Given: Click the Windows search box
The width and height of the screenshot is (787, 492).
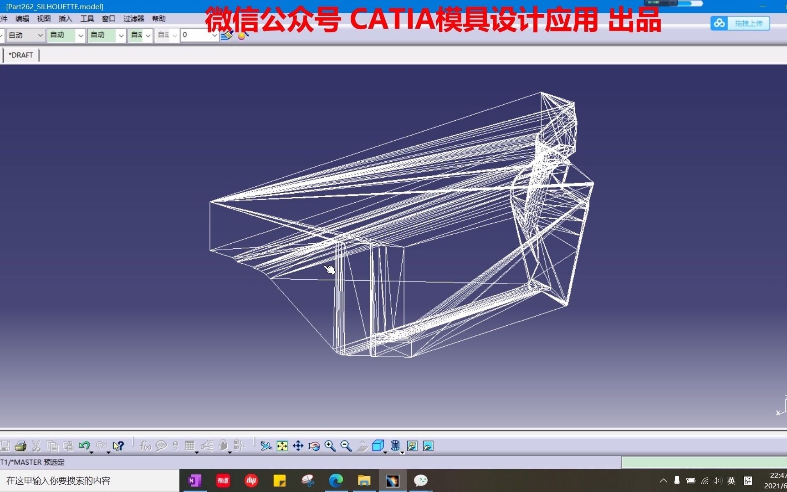Looking at the screenshot, I should click(x=90, y=481).
